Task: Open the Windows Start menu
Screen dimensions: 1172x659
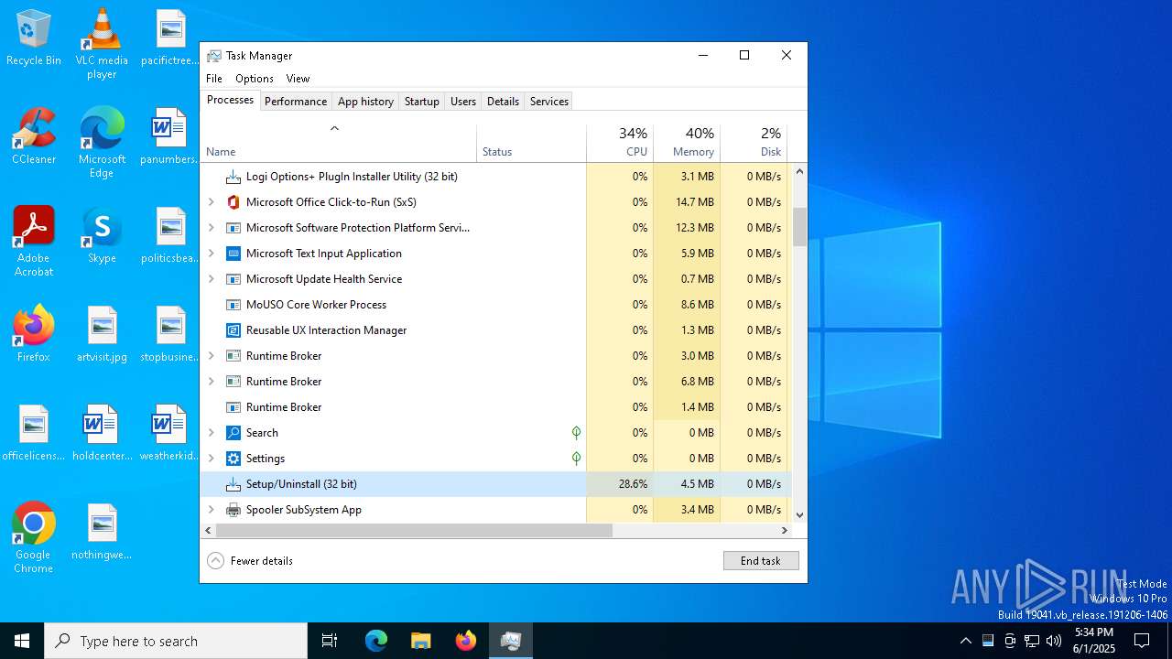Action: point(22,641)
